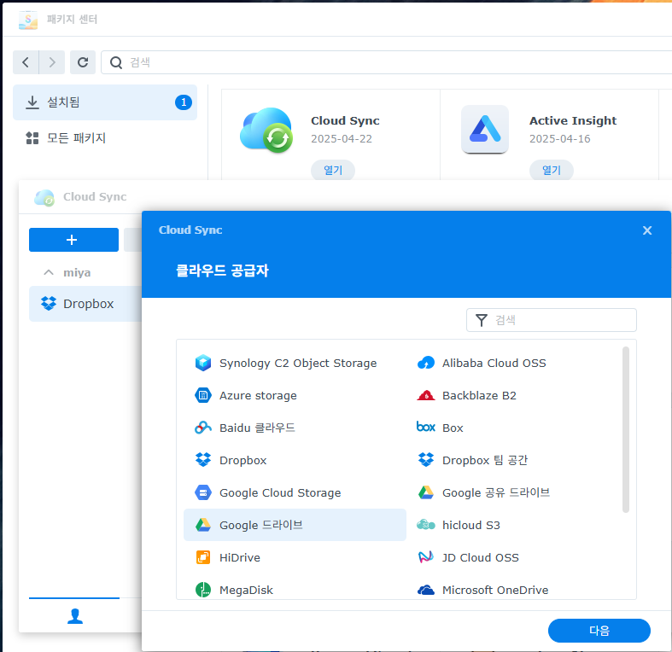Select MegaDisk icon

(203, 590)
